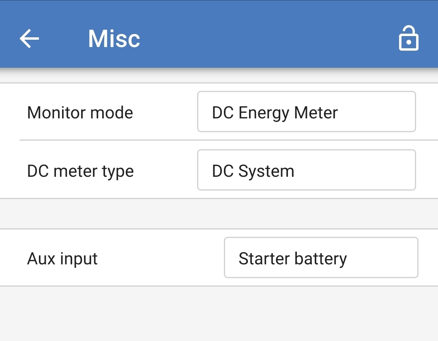The image size is (438, 341).
Task: Tap the Aux input label
Action: click(62, 258)
